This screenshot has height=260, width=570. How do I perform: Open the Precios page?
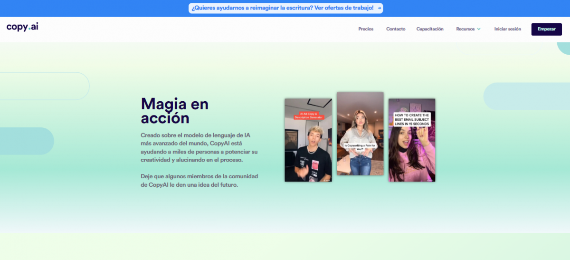366,29
